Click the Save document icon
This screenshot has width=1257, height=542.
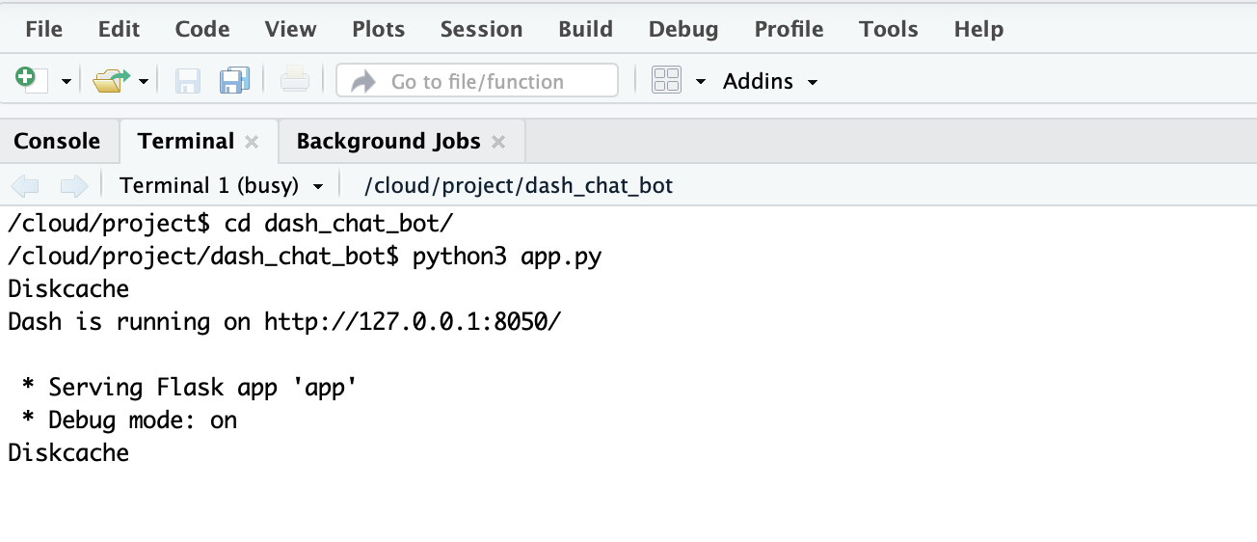click(187, 81)
